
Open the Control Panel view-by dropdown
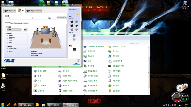click(x=138, y=43)
